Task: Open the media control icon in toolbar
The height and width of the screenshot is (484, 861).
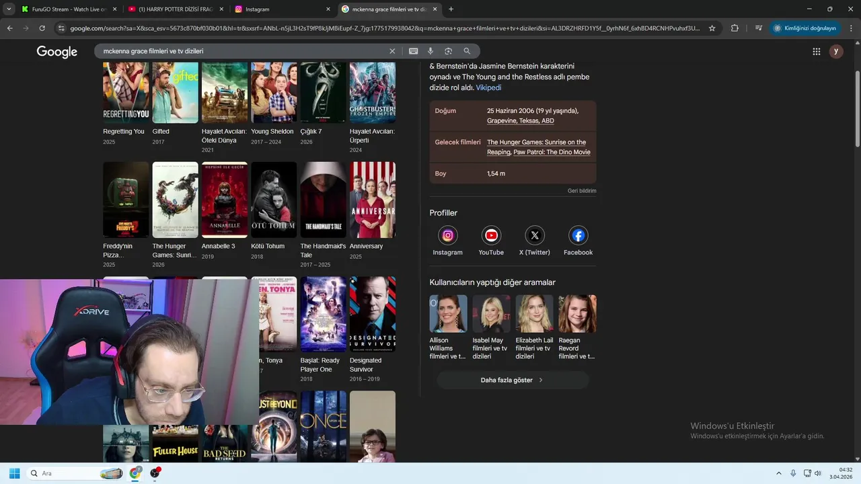Action: 758,28
